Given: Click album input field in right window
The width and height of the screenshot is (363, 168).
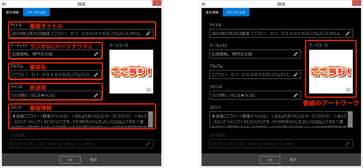Looking at the screenshot, I should (255, 75).
